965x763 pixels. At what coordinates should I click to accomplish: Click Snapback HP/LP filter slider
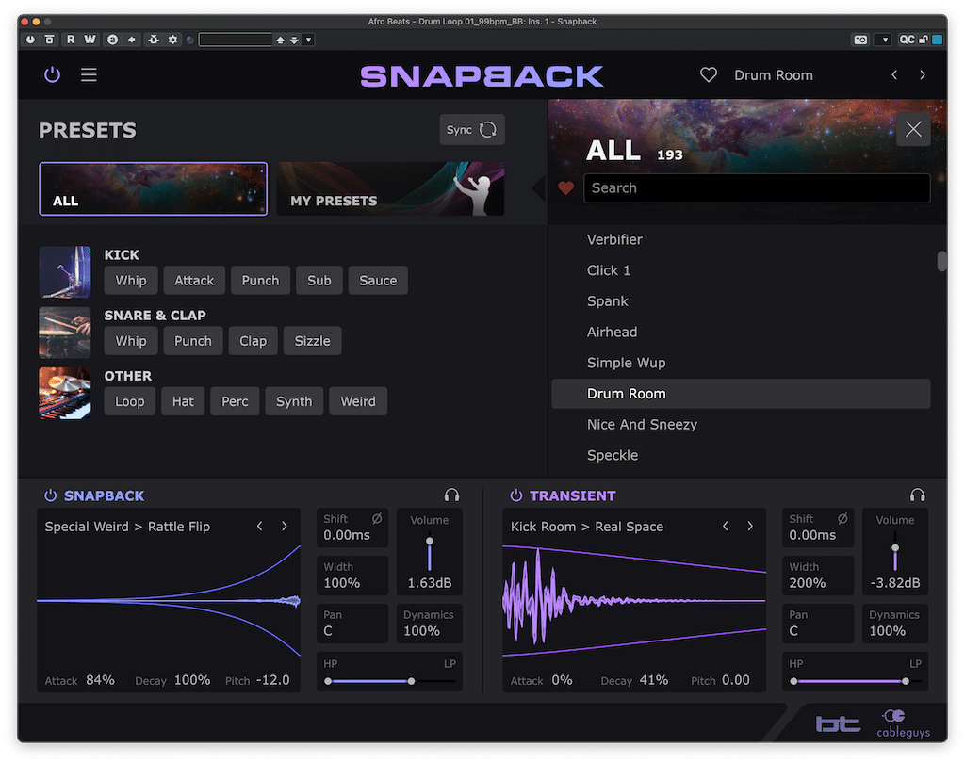click(x=390, y=681)
